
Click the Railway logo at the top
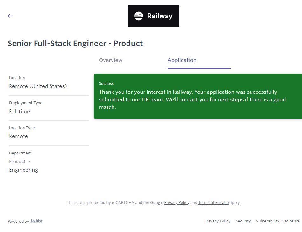(x=154, y=16)
